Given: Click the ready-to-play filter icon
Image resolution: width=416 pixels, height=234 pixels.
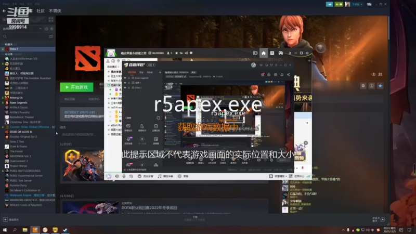Looking at the screenshot, I should (51, 29).
